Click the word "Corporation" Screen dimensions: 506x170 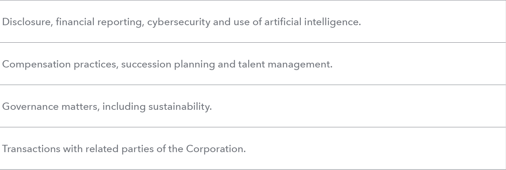(215, 149)
